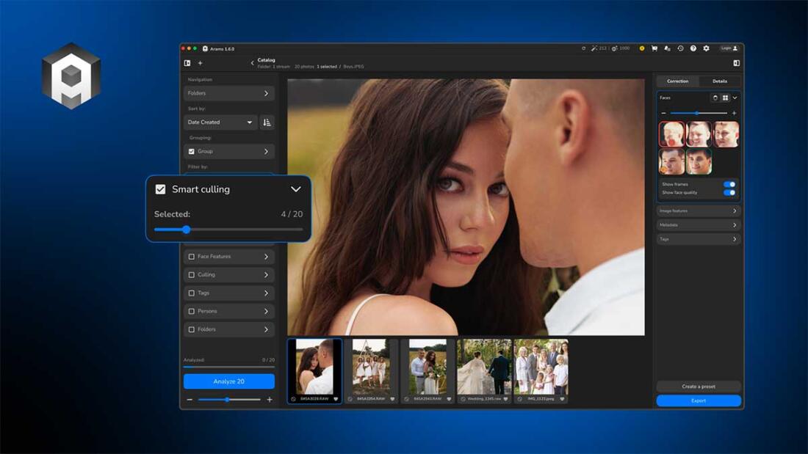The image size is (808, 454).
Task: Collapse the Smart culling panel chevron
Action: tap(295, 189)
